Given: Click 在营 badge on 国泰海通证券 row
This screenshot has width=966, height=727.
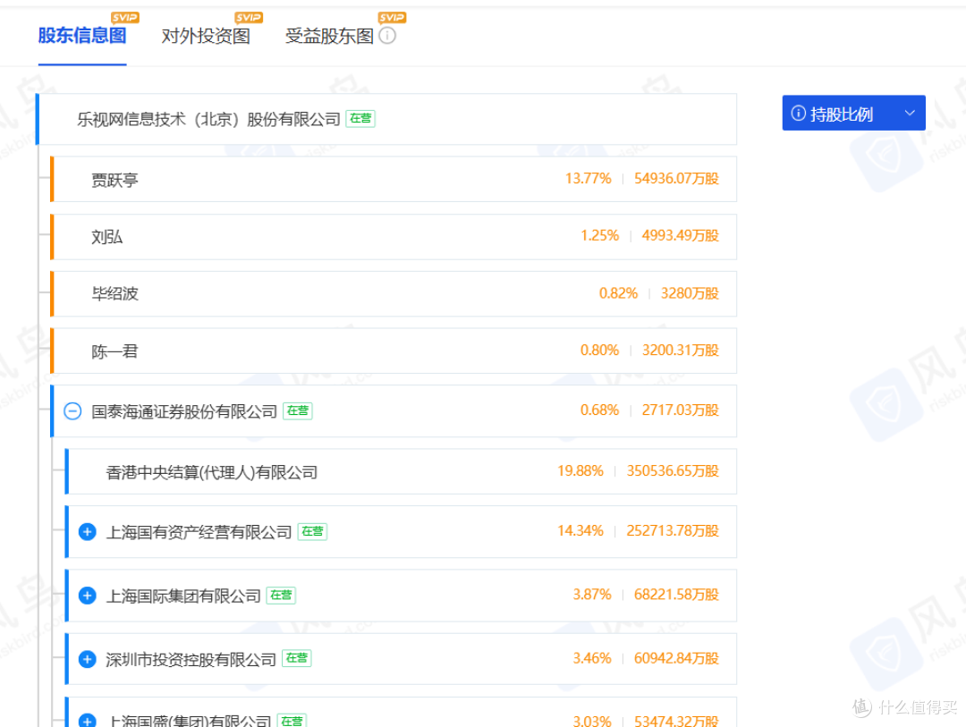Looking at the screenshot, I should pos(296,411).
